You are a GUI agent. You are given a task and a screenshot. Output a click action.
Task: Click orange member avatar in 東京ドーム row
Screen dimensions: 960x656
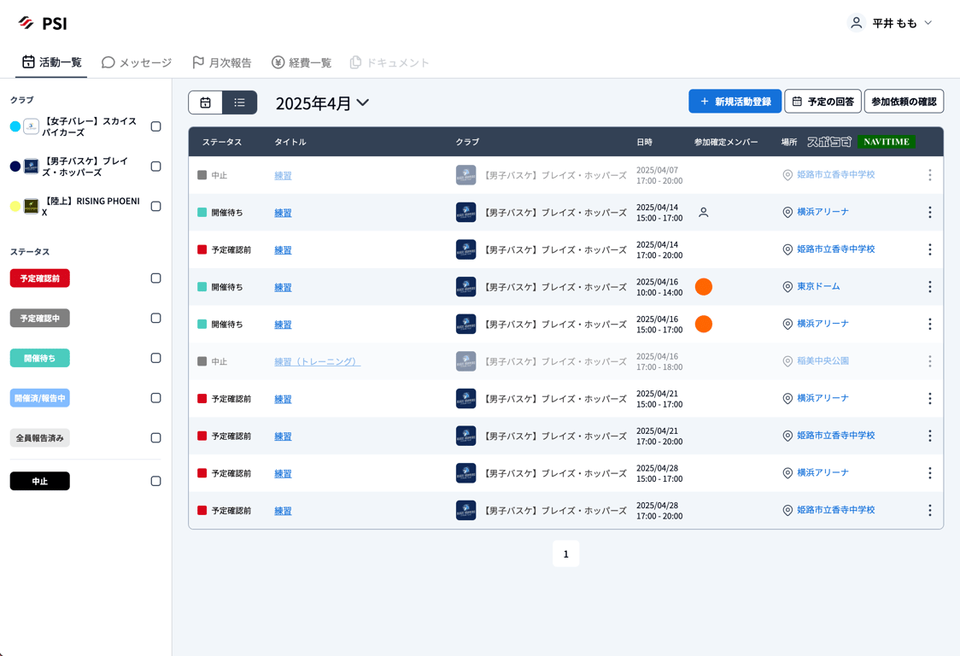703,287
